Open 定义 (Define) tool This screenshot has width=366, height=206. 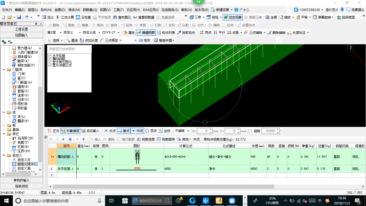click(x=48, y=17)
